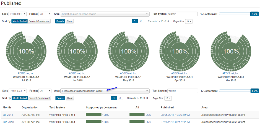This screenshot has height=126, width=260.
Task: Click AEGIS.net, Inc. link under May 2018 chart
Action: coord(129,73)
